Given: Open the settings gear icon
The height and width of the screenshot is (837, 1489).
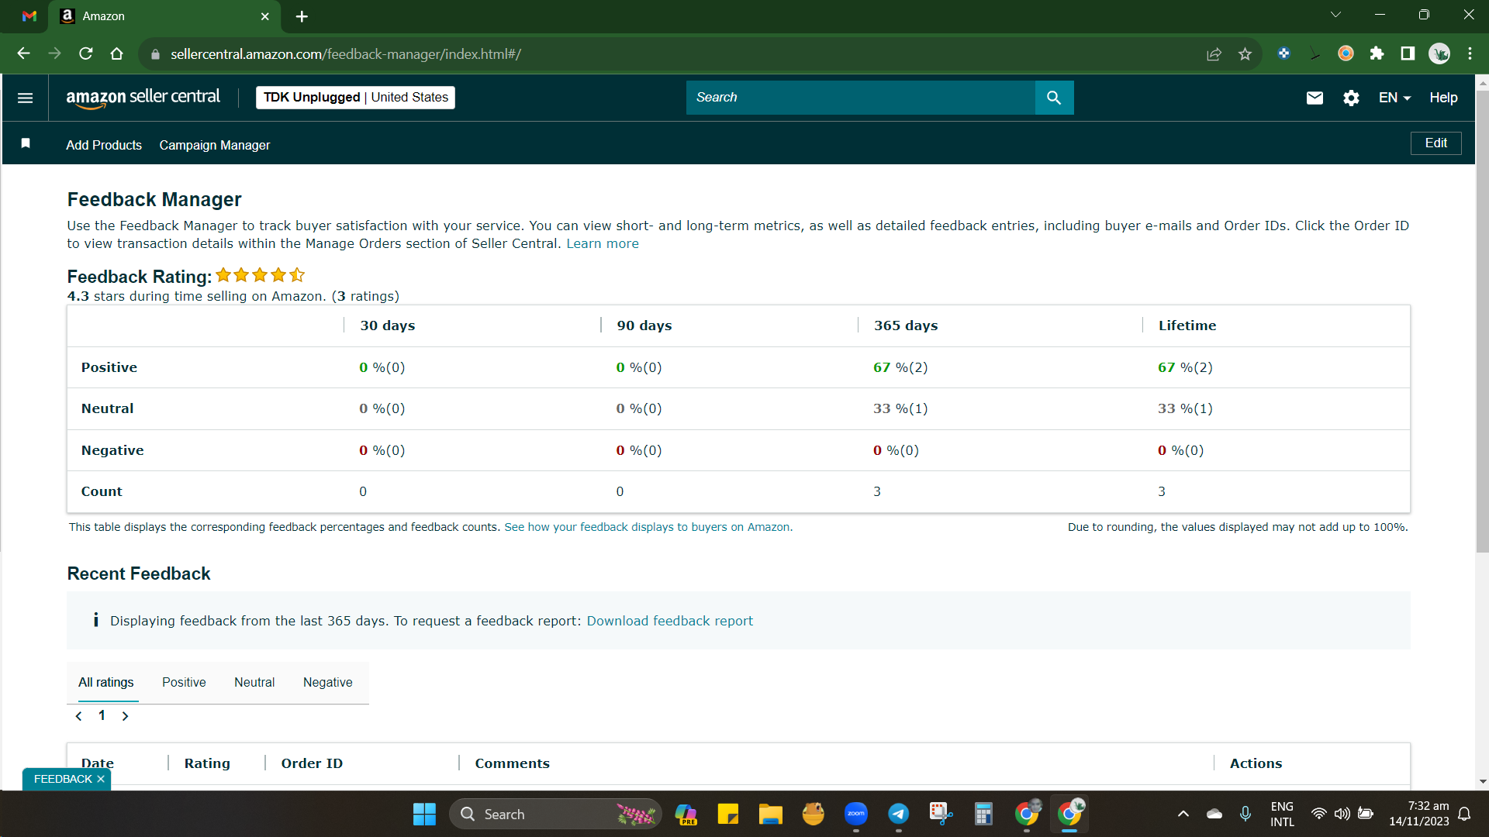Looking at the screenshot, I should [1351, 98].
